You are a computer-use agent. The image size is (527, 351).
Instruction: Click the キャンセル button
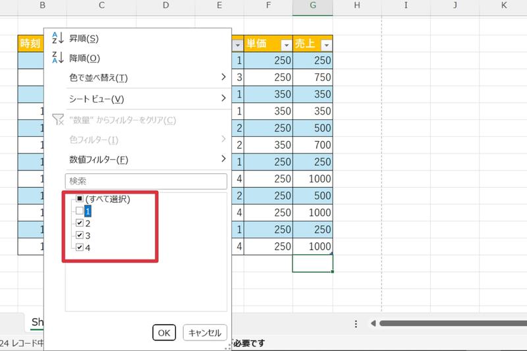(205, 333)
